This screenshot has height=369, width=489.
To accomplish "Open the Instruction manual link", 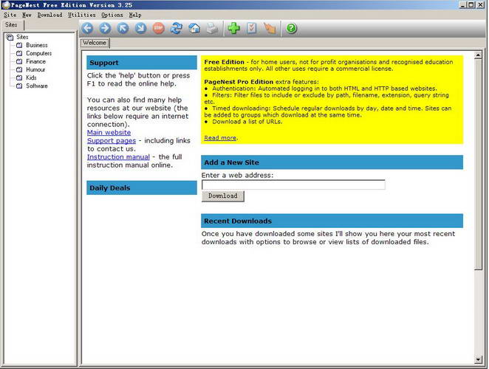I will click(118, 156).
